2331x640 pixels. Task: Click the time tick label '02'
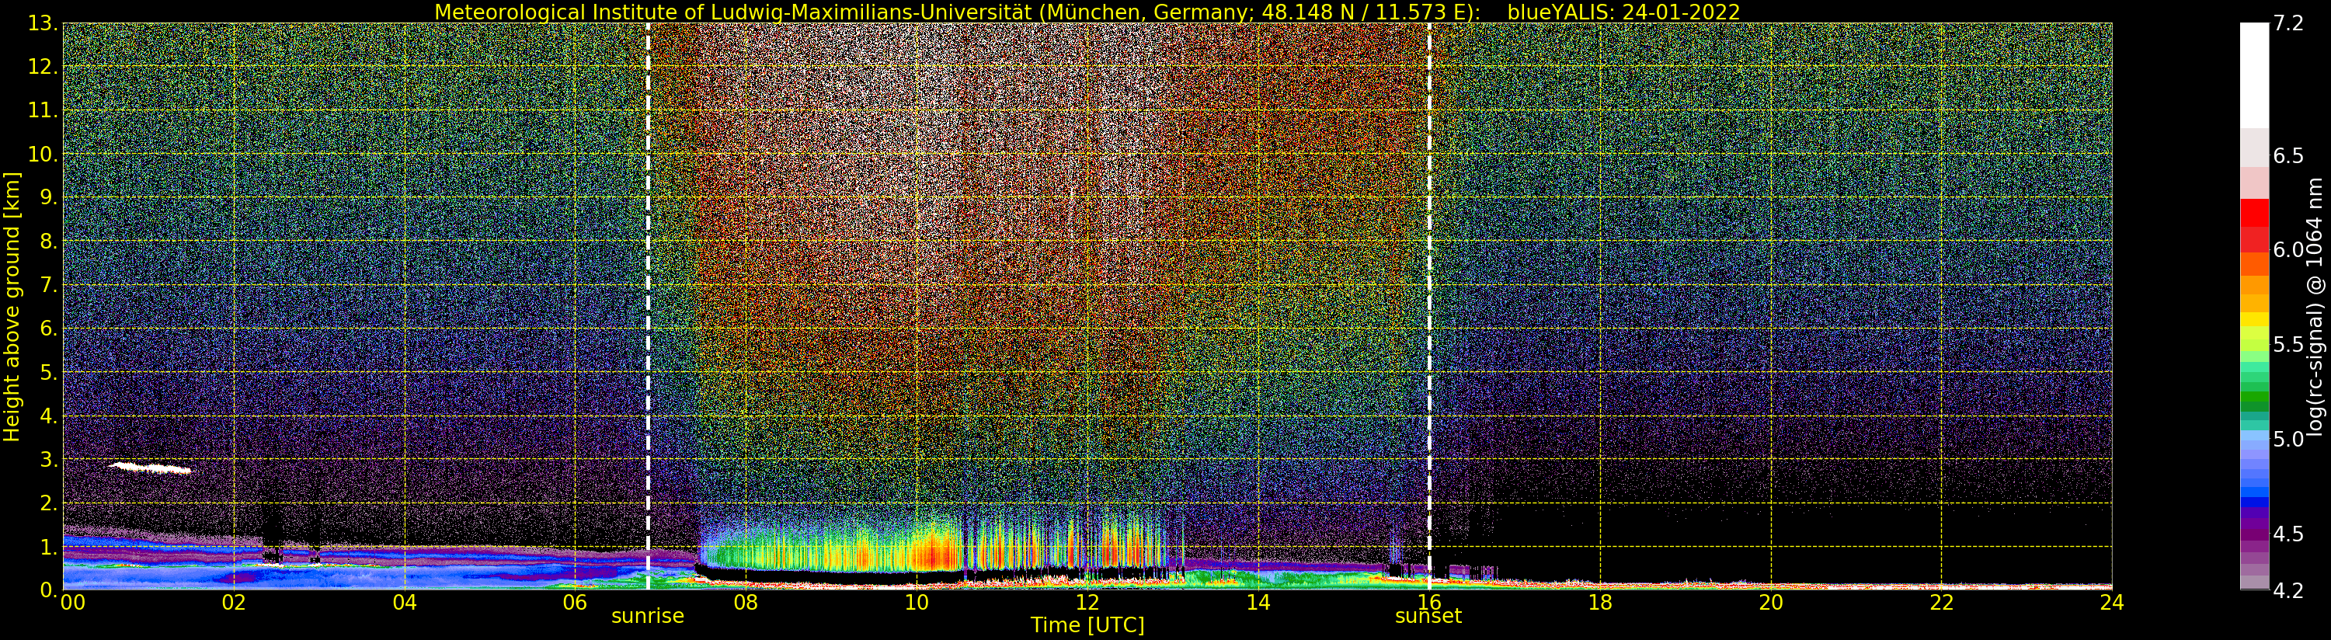pyautogui.click(x=234, y=603)
